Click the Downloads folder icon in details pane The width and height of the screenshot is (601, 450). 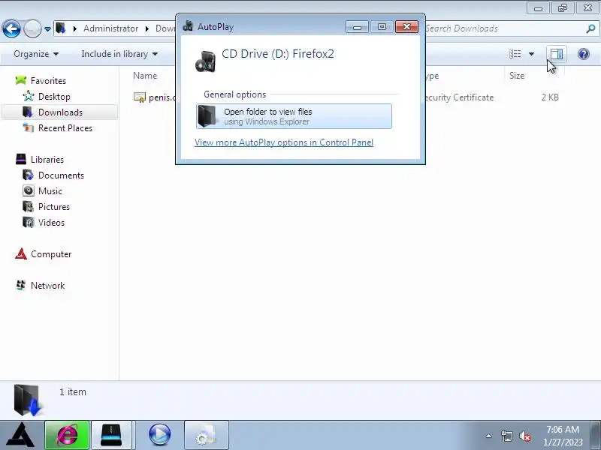pos(27,400)
